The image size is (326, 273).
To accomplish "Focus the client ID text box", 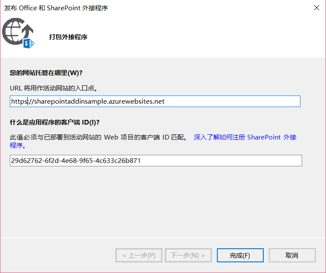I will (222, 161).
